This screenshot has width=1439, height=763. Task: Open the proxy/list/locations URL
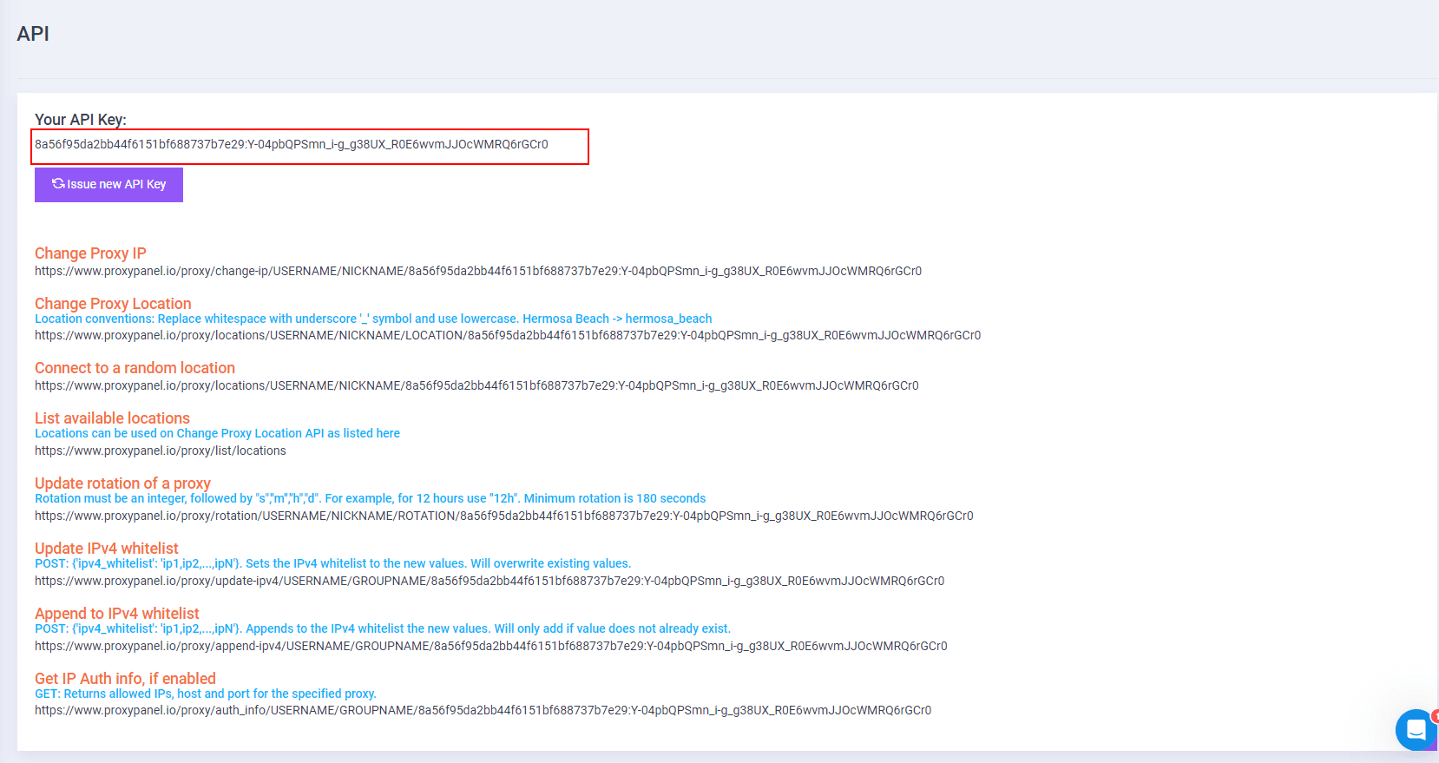click(x=160, y=451)
